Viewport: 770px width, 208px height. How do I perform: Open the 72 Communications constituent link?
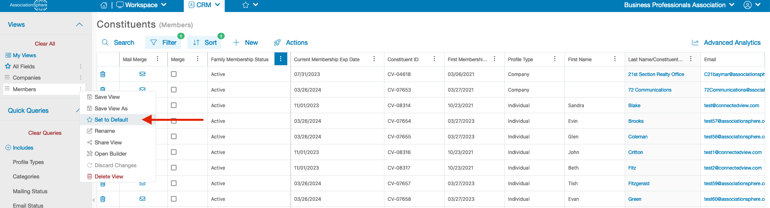[x=650, y=90]
